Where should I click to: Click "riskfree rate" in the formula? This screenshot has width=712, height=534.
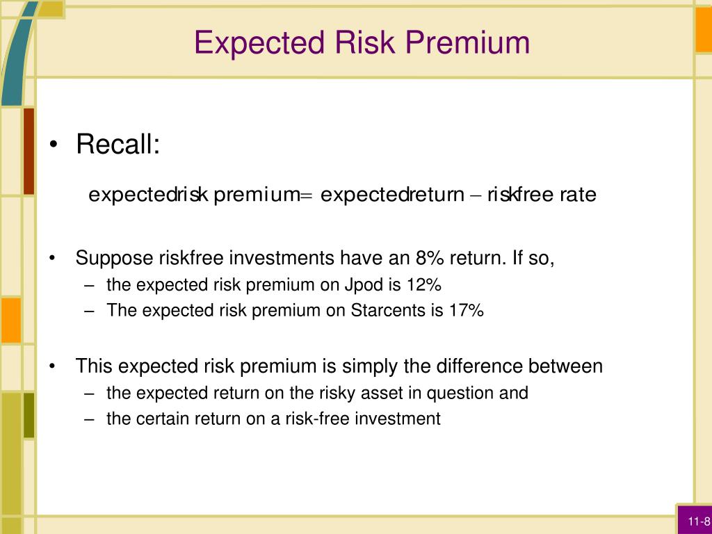coord(542,195)
